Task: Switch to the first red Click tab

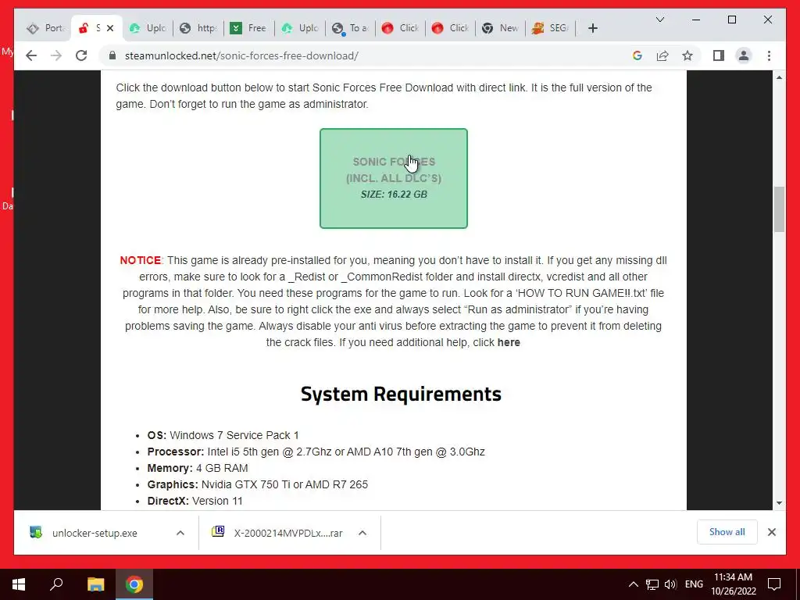Action: tap(400, 28)
